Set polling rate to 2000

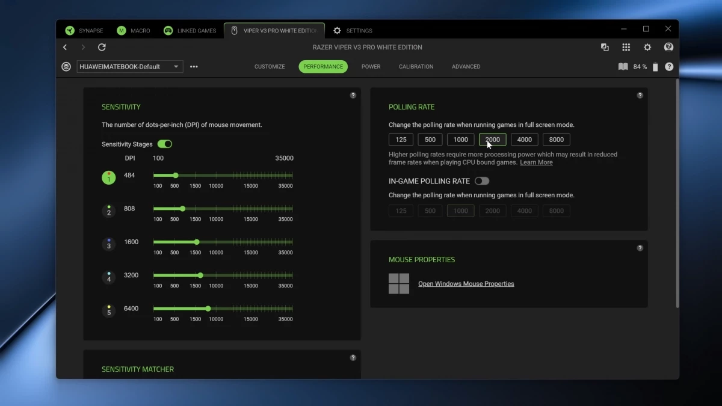click(x=493, y=140)
